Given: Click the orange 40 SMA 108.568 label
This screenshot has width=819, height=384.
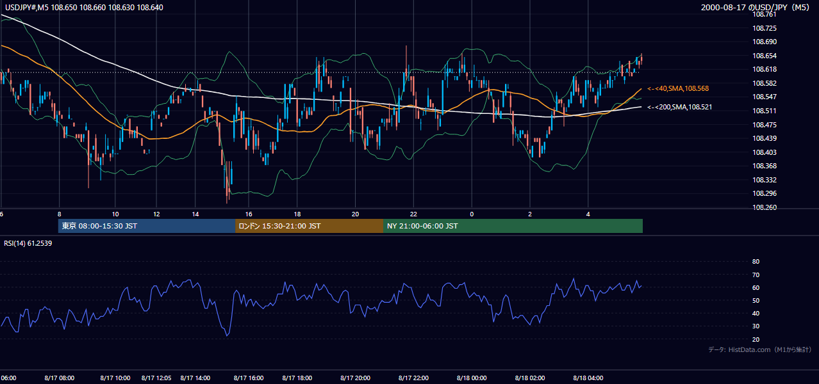Looking at the screenshot, I should [677, 88].
